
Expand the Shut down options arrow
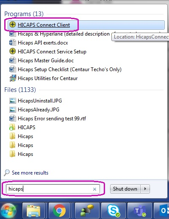(x=145, y=189)
